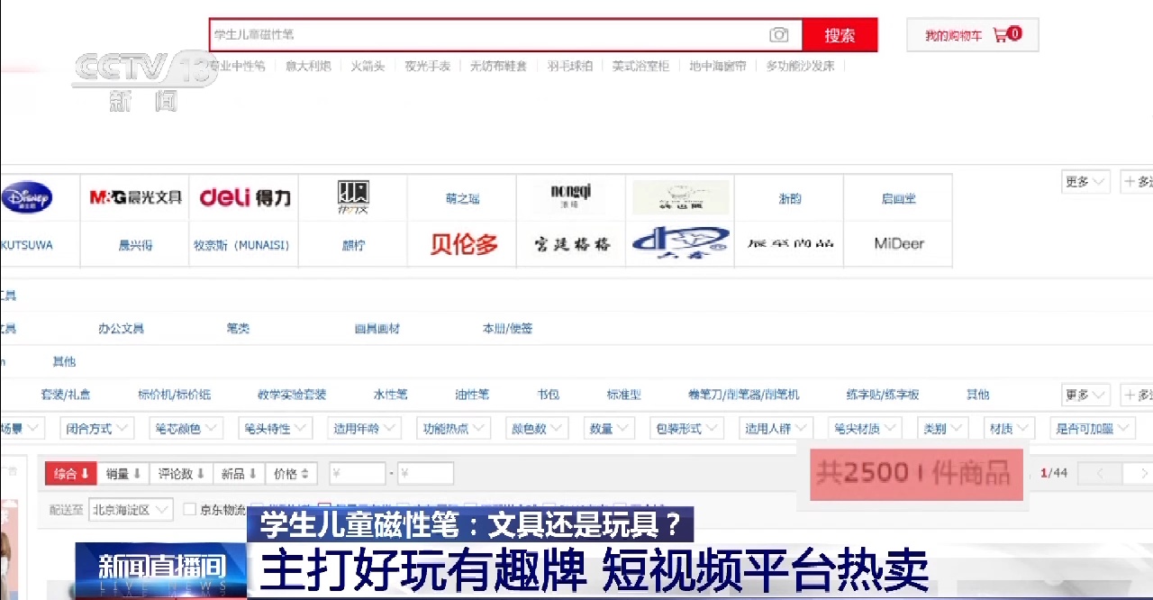Choose the brand logo right of blue oval
This screenshot has width=1153, height=600.
point(790,243)
